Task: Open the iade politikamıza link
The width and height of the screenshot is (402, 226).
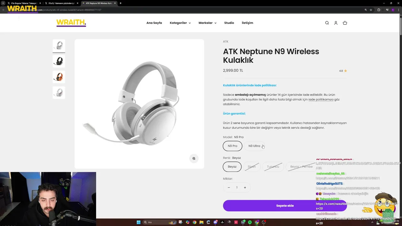Action: point(321,100)
